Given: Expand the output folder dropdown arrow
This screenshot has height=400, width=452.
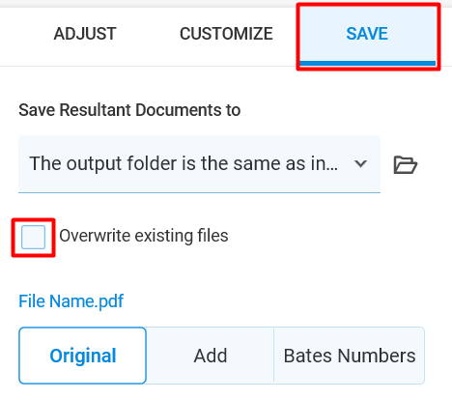Looking at the screenshot, I should point(360,164).
